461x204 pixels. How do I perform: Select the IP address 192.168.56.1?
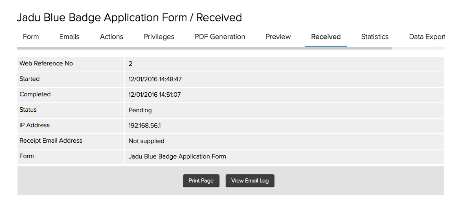[x=145, y=126]
